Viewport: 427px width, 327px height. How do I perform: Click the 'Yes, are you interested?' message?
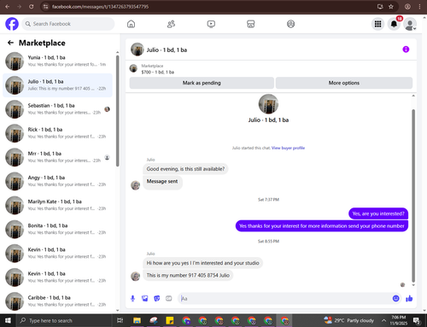pos(378,213)
